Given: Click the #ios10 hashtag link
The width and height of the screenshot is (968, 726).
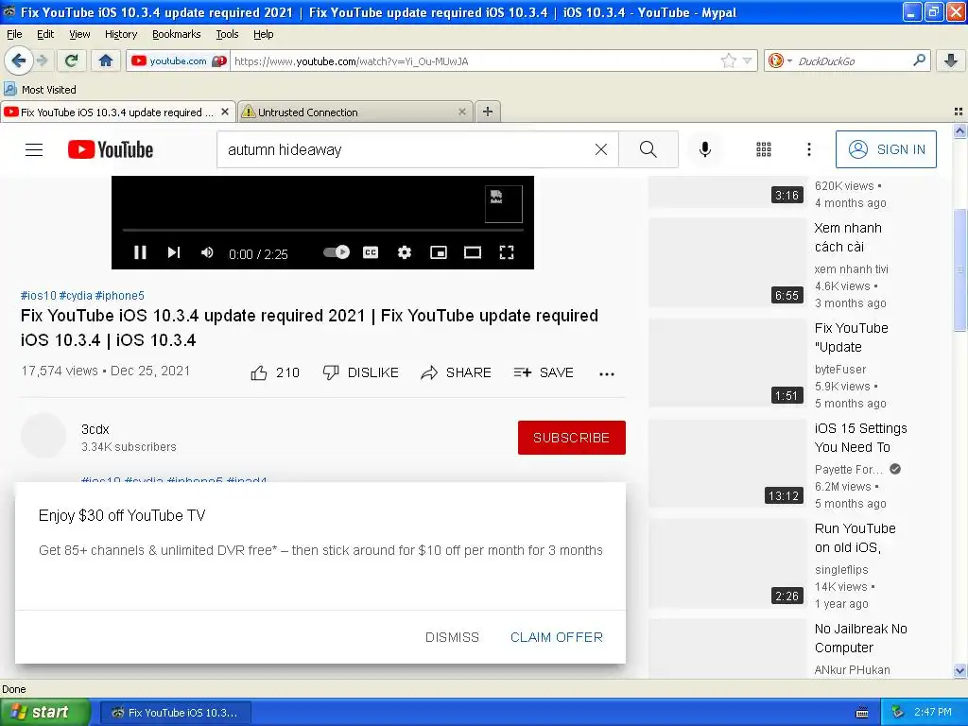Looking at the screenshot, I should click(38, 296).
